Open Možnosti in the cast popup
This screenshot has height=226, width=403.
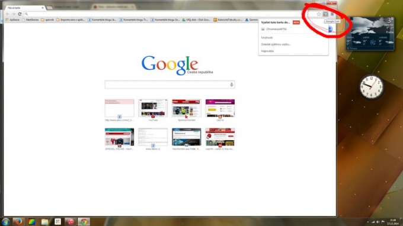[x=267, y=38]
